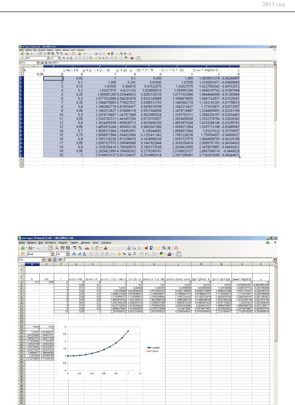This screenshot has width=295, height=405.
Task: Click Open file icon in Эйлера(1).ods window
Action: pyautogui.click(x=30, y=248)
